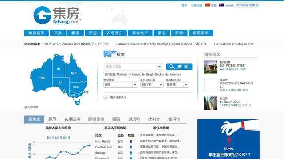Click the Advertise with us button
Image resolution: width=284 pixels, height=159 pixels.
(247, 5)
